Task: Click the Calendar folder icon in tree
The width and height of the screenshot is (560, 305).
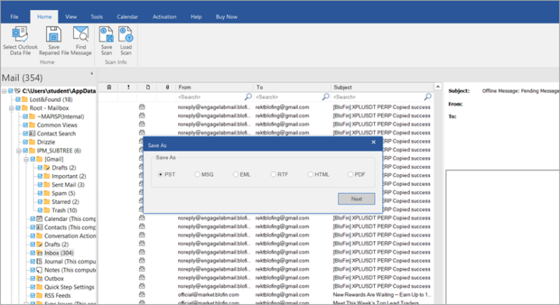Action: 40,219
